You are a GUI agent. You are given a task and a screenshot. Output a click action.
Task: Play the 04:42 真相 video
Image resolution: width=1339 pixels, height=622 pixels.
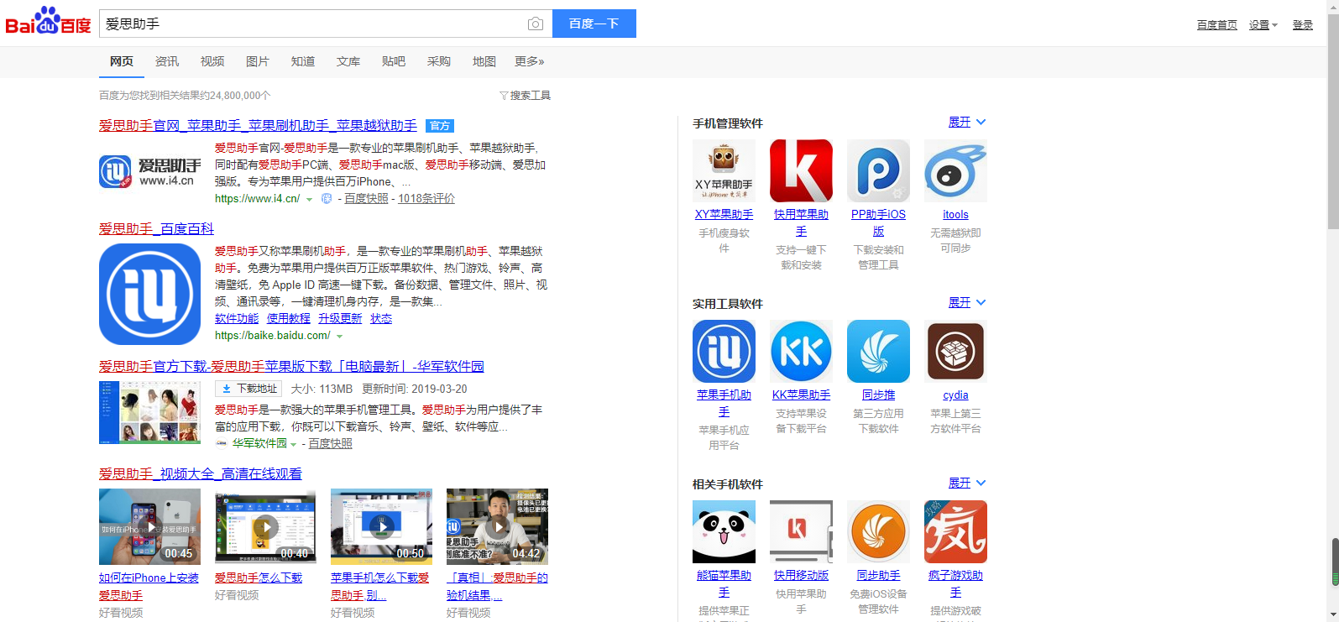(x=497, y=526)
